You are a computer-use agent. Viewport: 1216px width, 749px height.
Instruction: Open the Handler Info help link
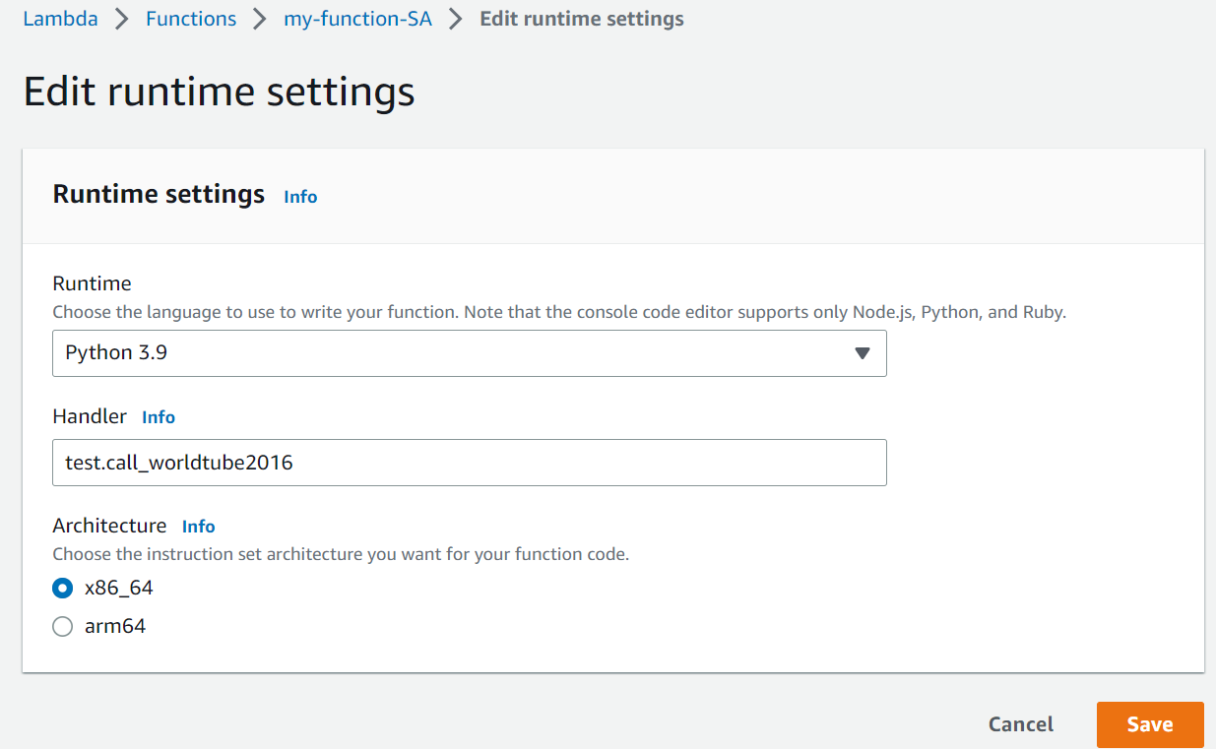point(158,416)
